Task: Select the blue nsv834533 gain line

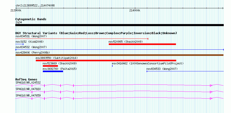Action: pos(185,71)
